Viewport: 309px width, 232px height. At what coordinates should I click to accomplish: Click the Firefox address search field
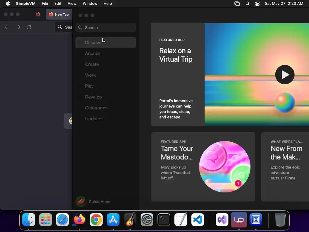[64, 27]
